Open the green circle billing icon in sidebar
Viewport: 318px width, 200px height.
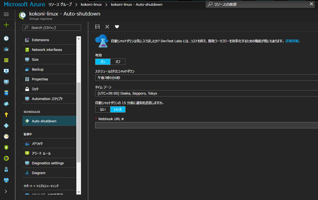click(x=6, y=158)
